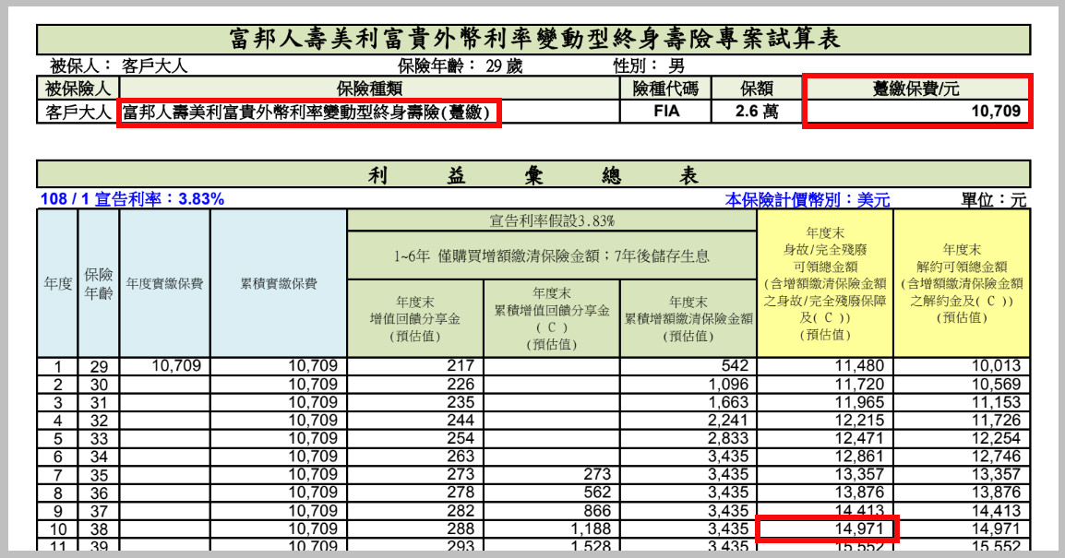Click the 年度 column header
The width and height of the screenshot is (1065, 558).
click(x=58, y=284)
